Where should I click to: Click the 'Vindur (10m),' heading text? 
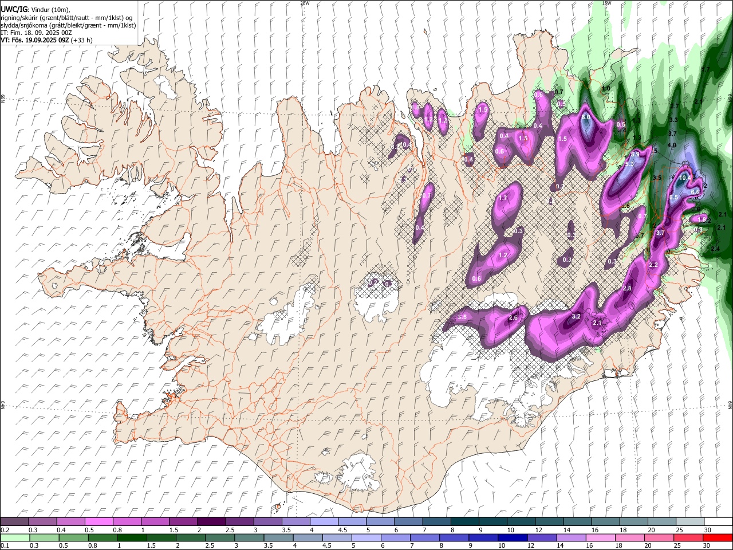50,9
